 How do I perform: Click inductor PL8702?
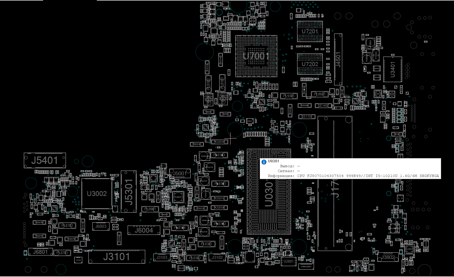(67, 226)
